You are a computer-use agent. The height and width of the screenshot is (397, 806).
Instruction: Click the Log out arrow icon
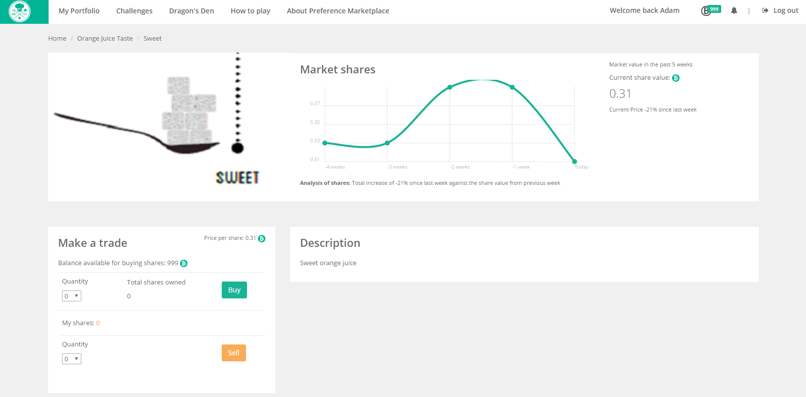tap(765, 10)
